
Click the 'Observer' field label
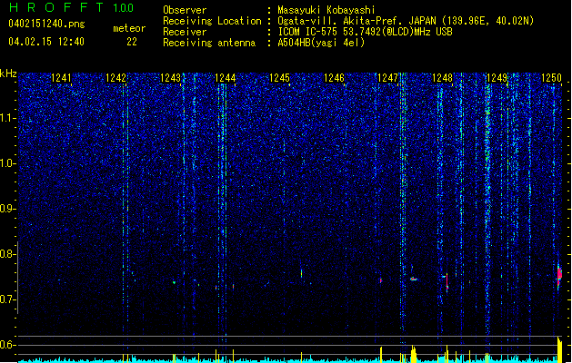[x=185, y=10]
